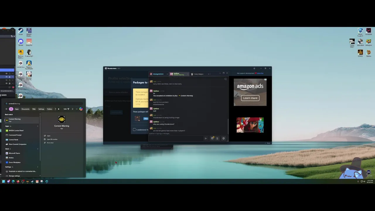The width and height of the screenshot is (375, 211).
Task: Click the attach file icon in chat
Action: [217, 138]
